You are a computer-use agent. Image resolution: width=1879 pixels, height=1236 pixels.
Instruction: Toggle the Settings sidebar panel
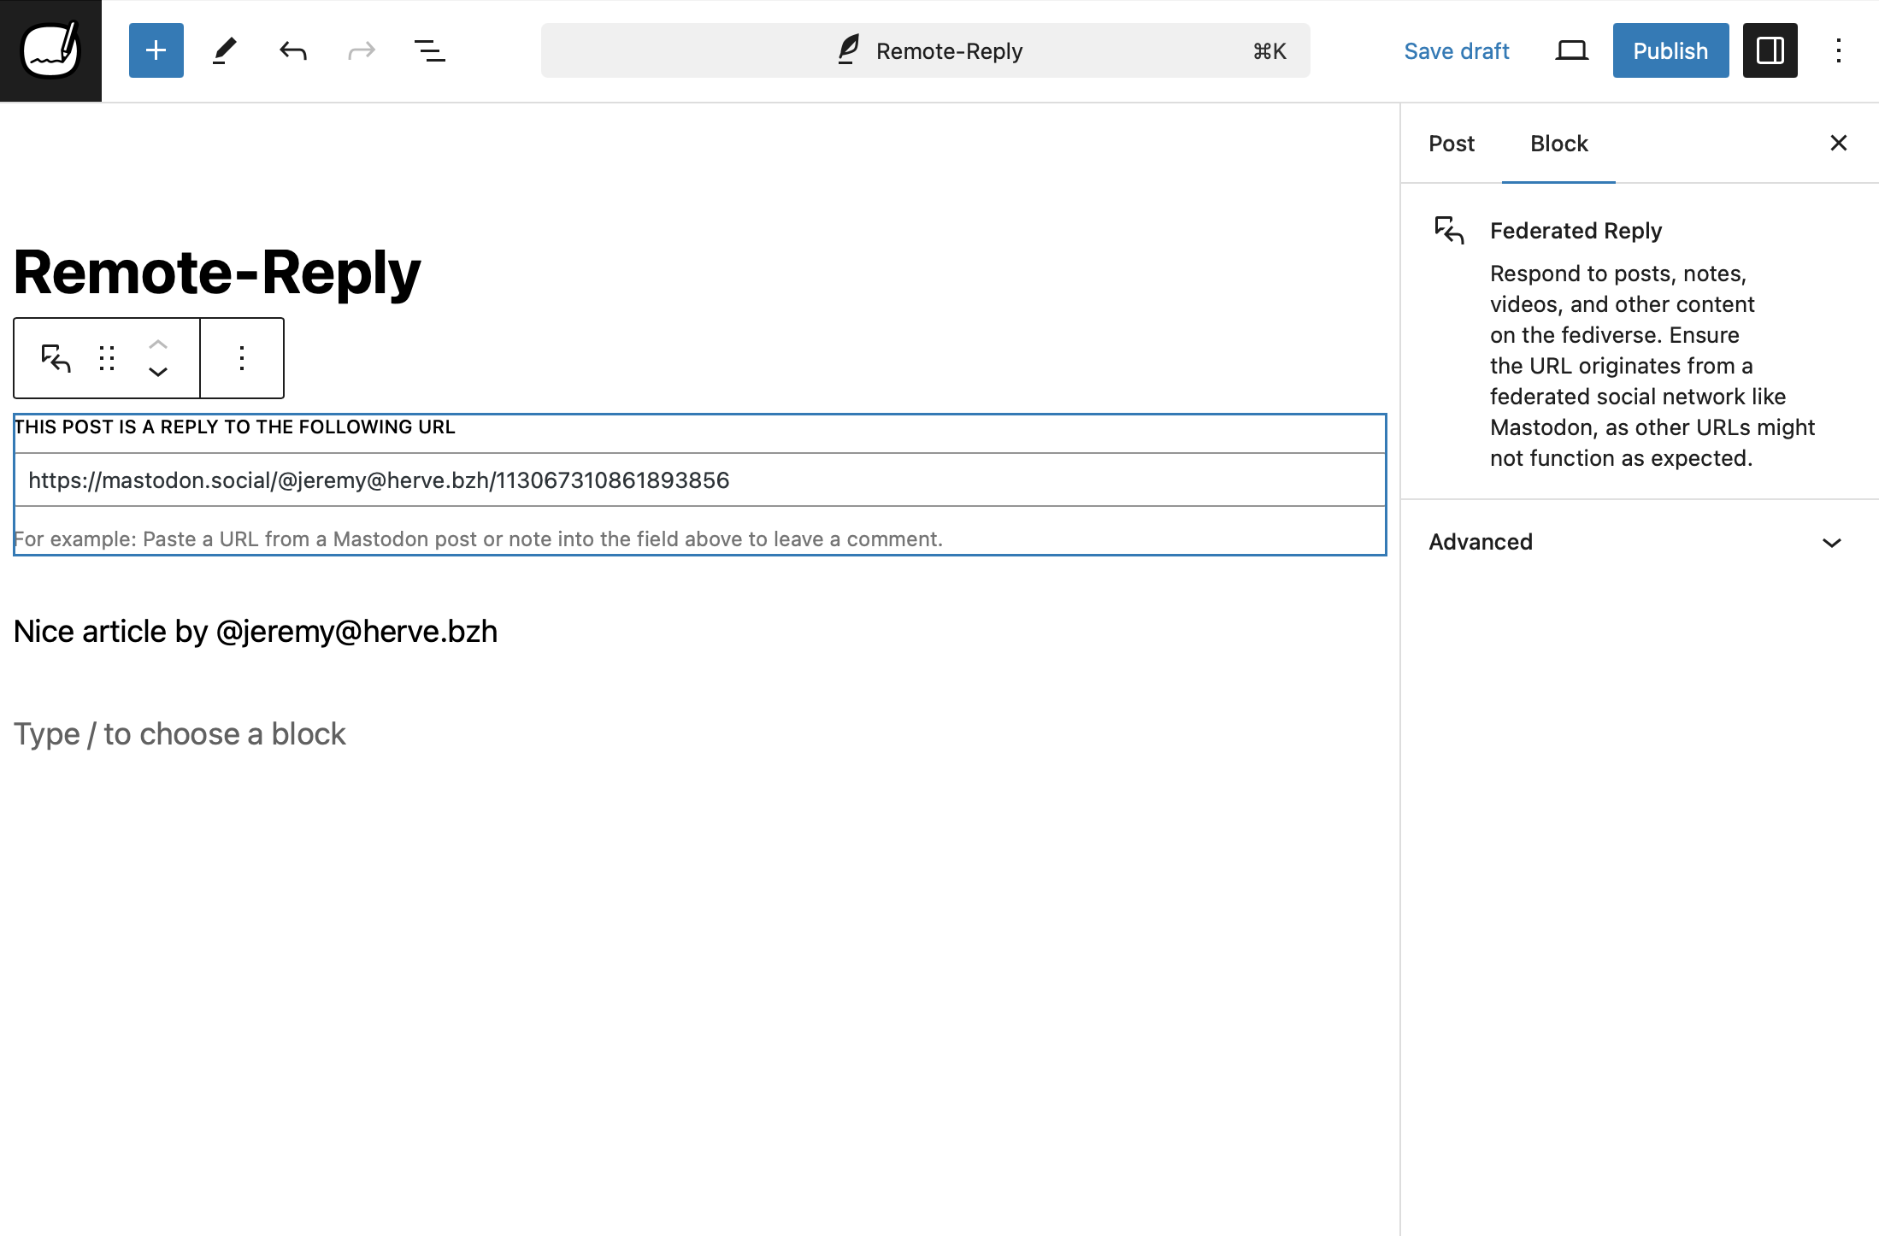pos(1770,50)
